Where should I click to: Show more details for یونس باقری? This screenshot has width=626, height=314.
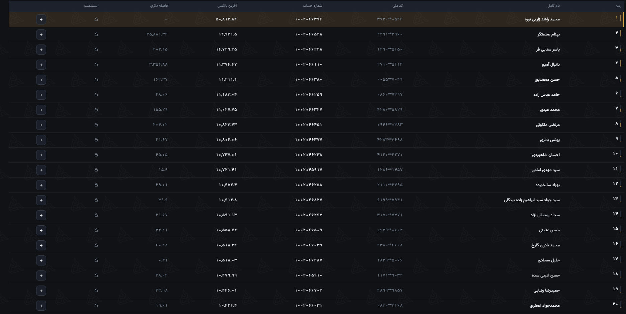coord(41,140)
